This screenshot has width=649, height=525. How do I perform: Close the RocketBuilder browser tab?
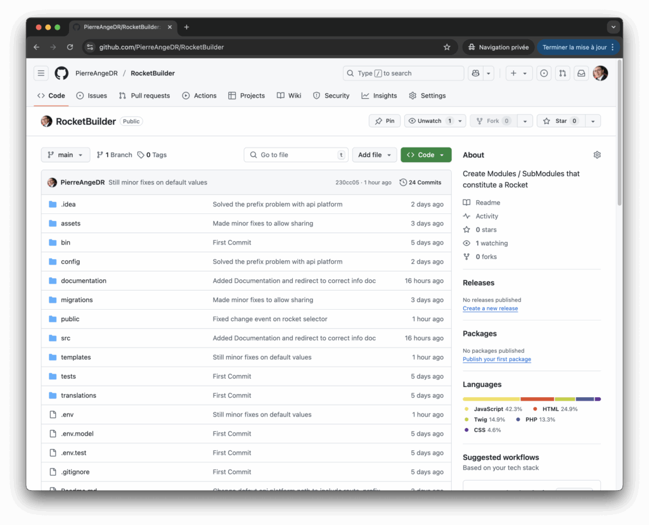point(170,27)
